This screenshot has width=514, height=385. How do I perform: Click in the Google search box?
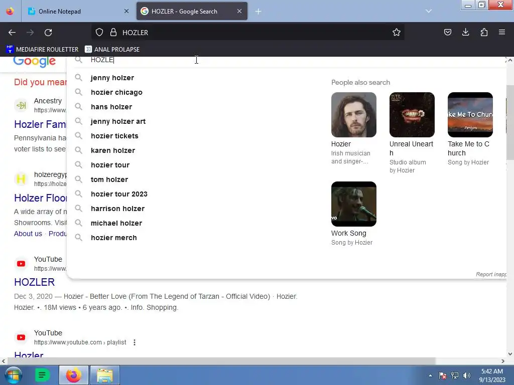click(289, 60)
